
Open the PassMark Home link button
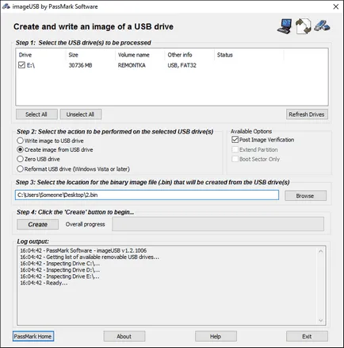pyautogui.click(x=33, y=336)
